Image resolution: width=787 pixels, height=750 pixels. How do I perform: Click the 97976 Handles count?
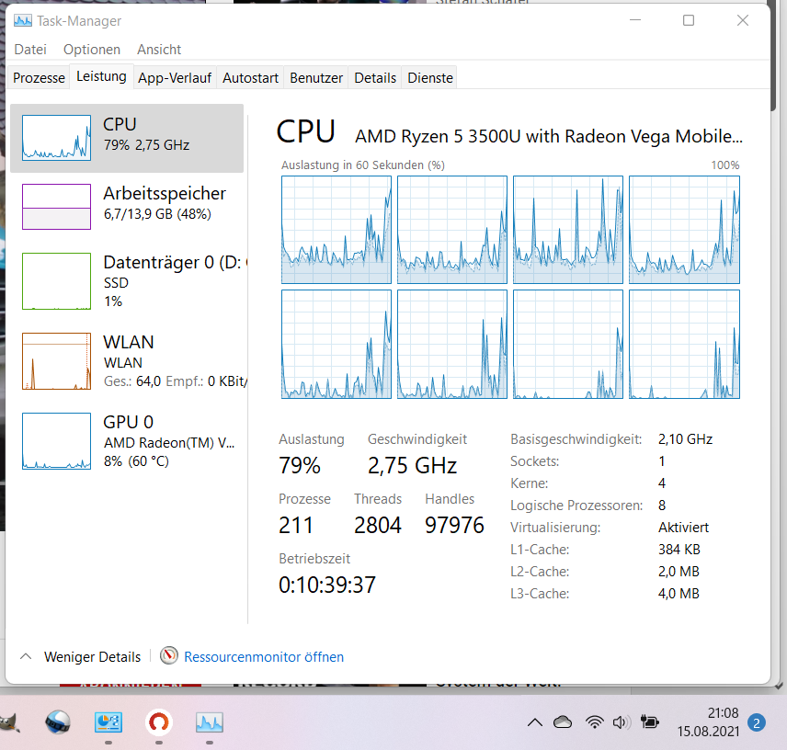454,525
